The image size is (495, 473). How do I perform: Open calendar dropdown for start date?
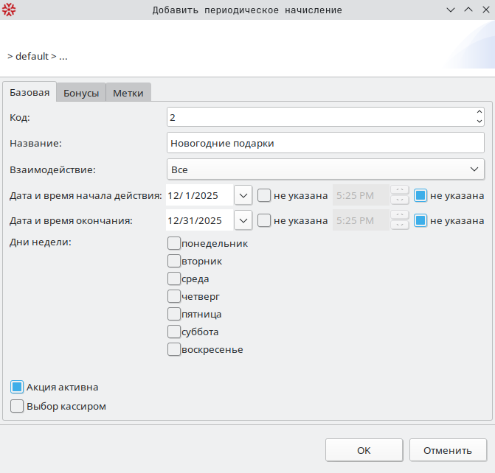pyautogui.click(x=243, y=195)
